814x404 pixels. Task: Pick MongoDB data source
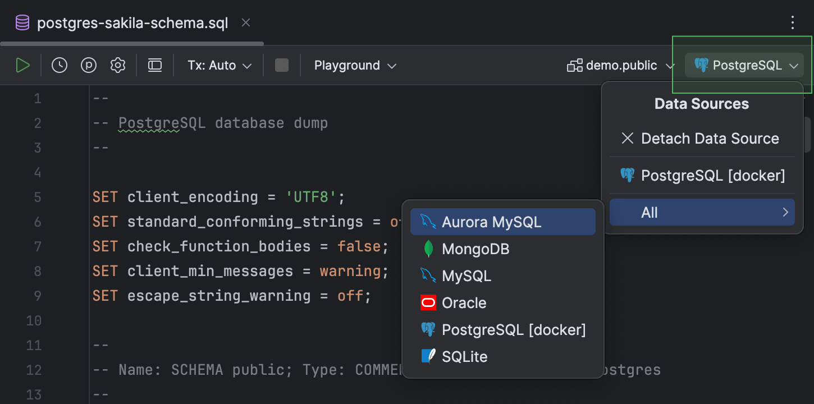click(475, 249)
